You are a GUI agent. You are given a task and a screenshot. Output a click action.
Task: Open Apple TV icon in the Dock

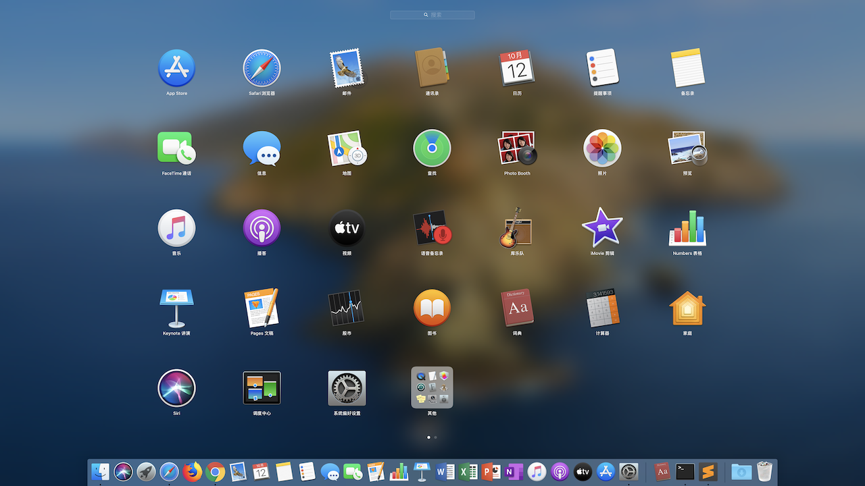point(583,471)
